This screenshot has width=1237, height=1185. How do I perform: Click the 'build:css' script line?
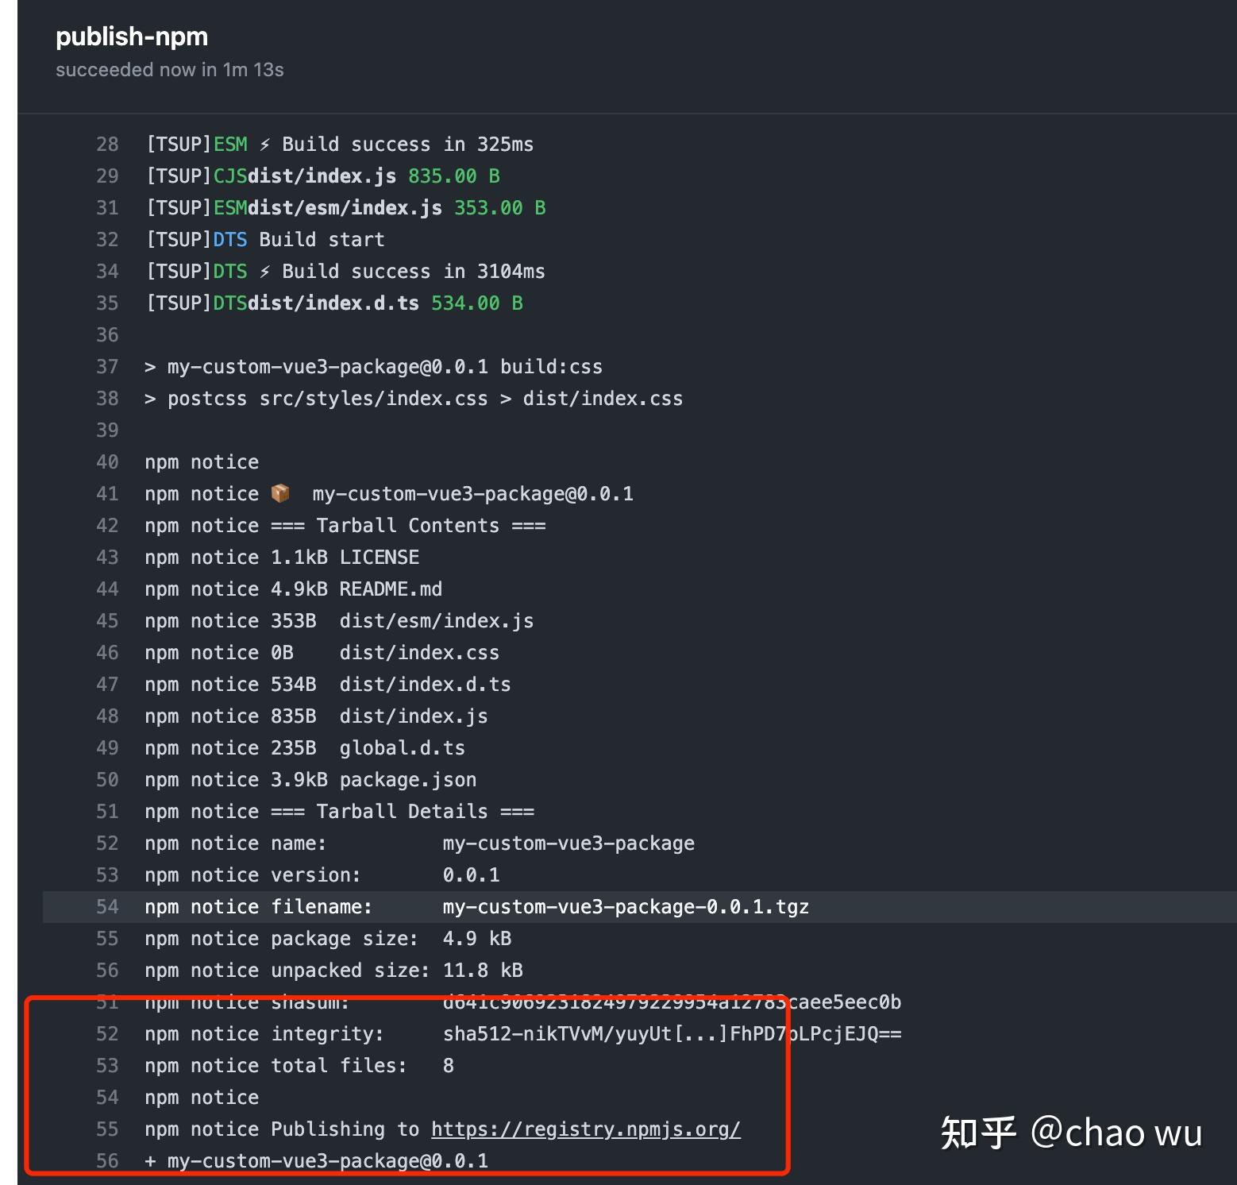[373, 367]
